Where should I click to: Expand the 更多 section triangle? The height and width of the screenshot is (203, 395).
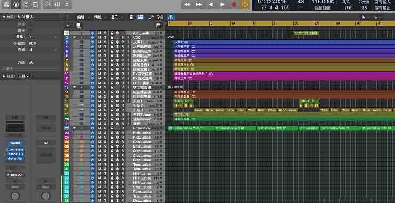click(4, 69)
